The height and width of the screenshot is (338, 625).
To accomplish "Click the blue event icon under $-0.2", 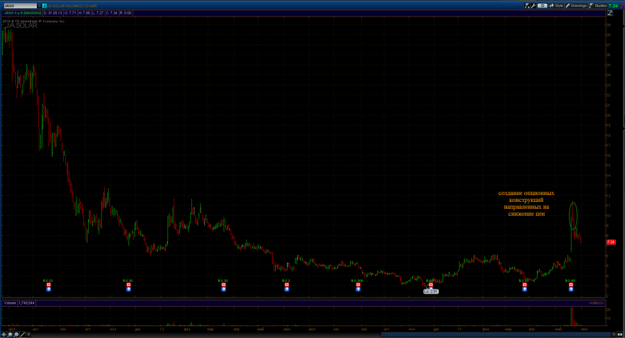I will (287, 289).
